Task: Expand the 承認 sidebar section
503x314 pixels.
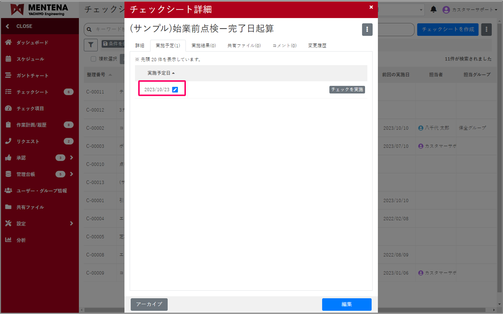Action: coord(72,158)
